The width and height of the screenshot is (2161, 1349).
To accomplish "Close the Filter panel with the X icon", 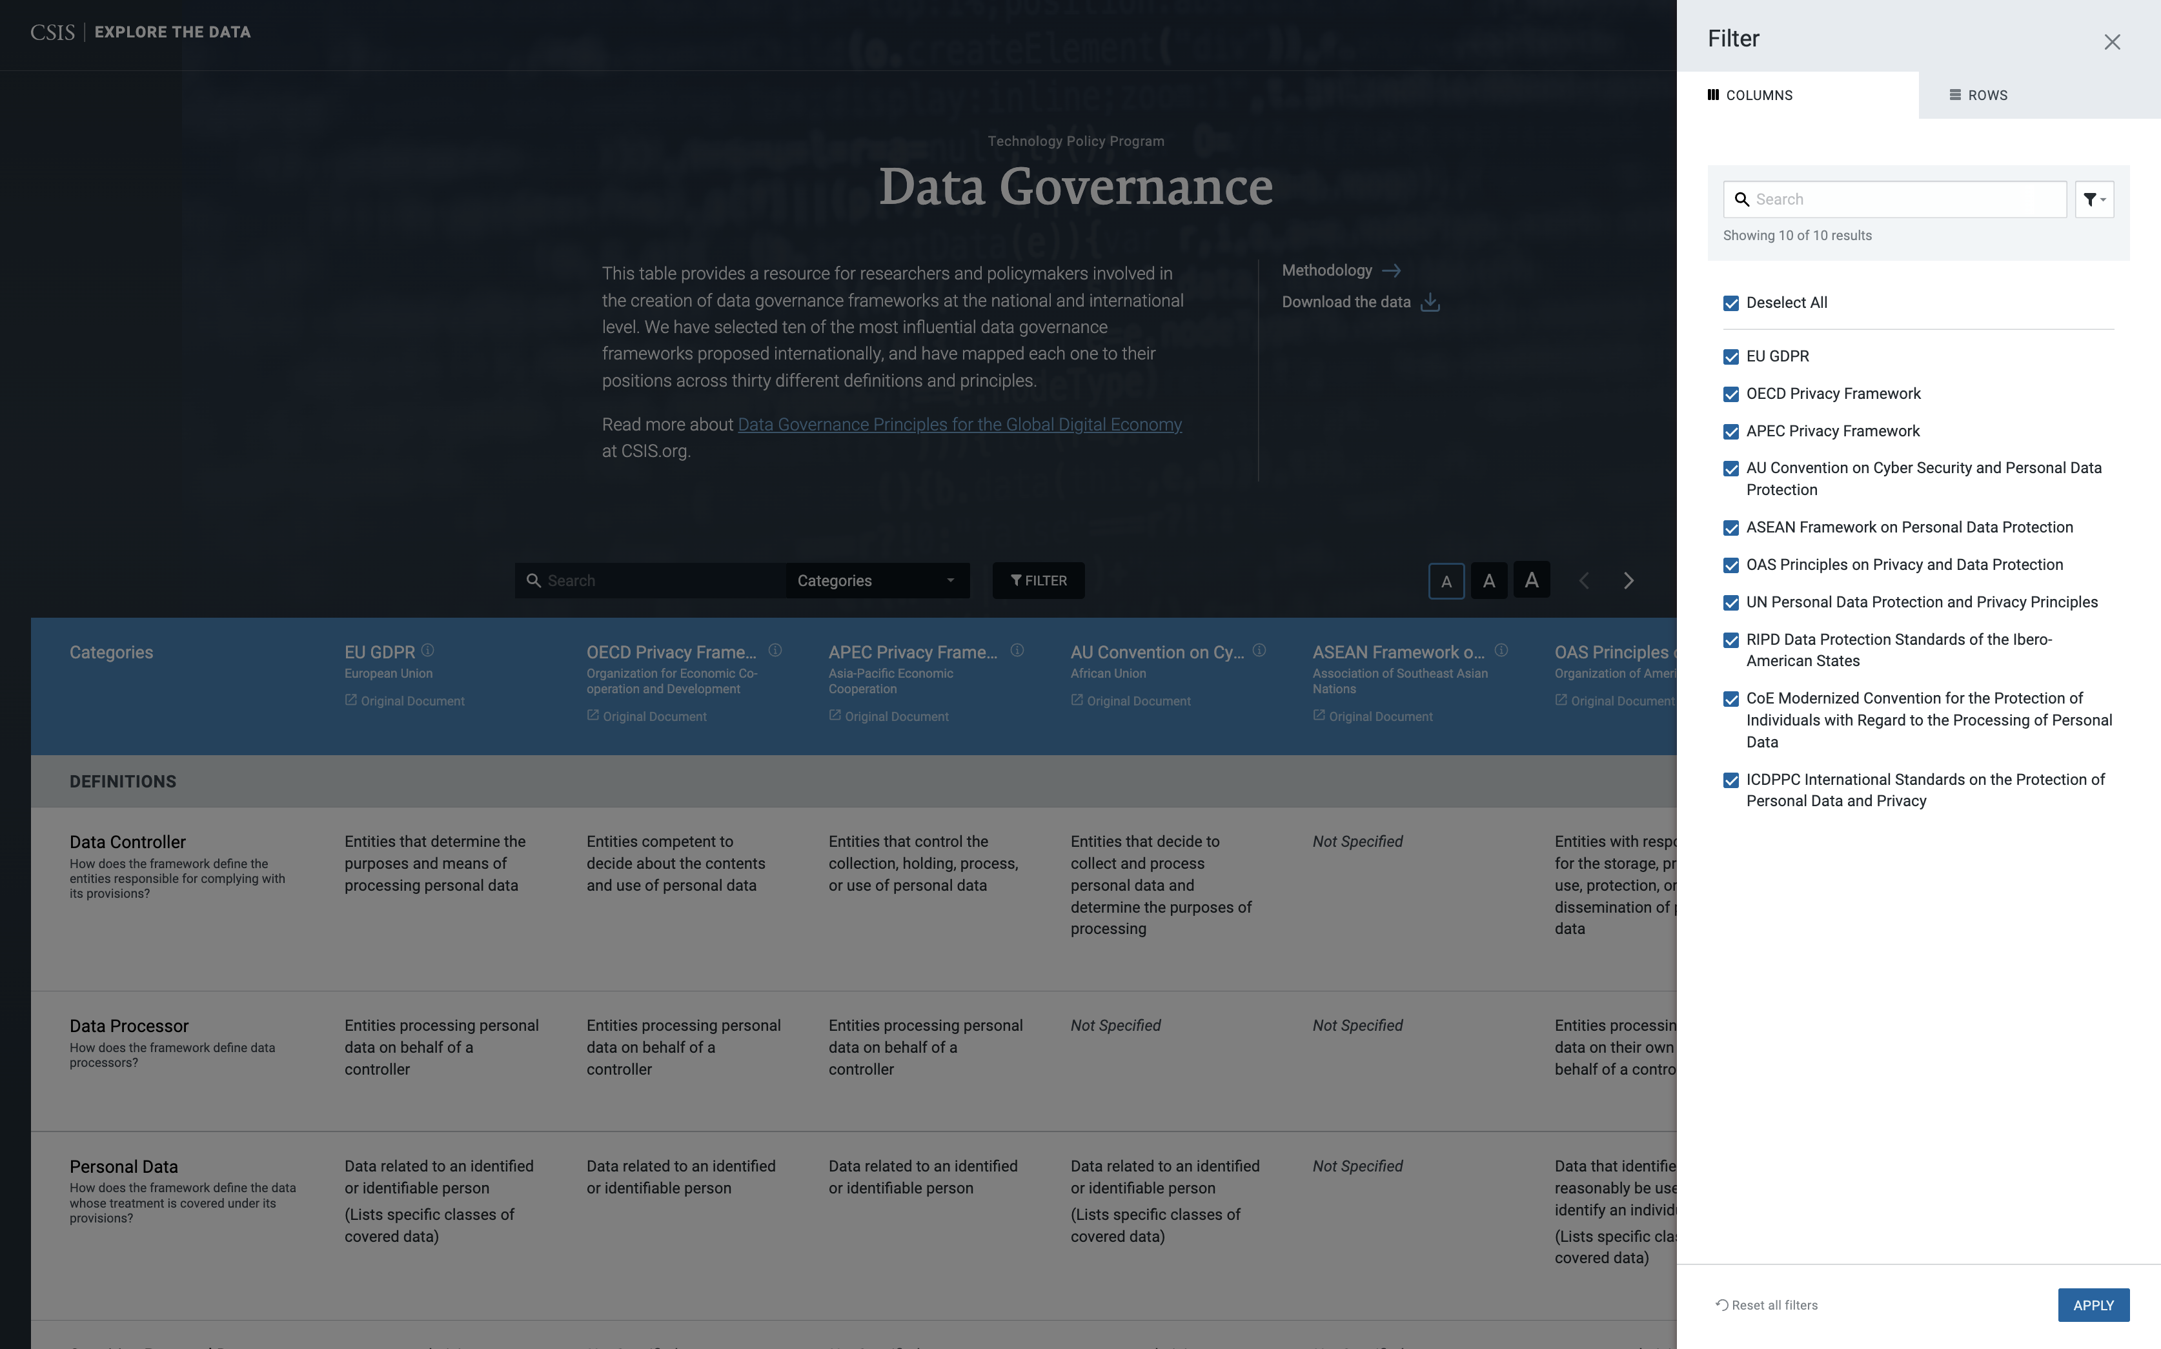I will [x=2111, y=42].
